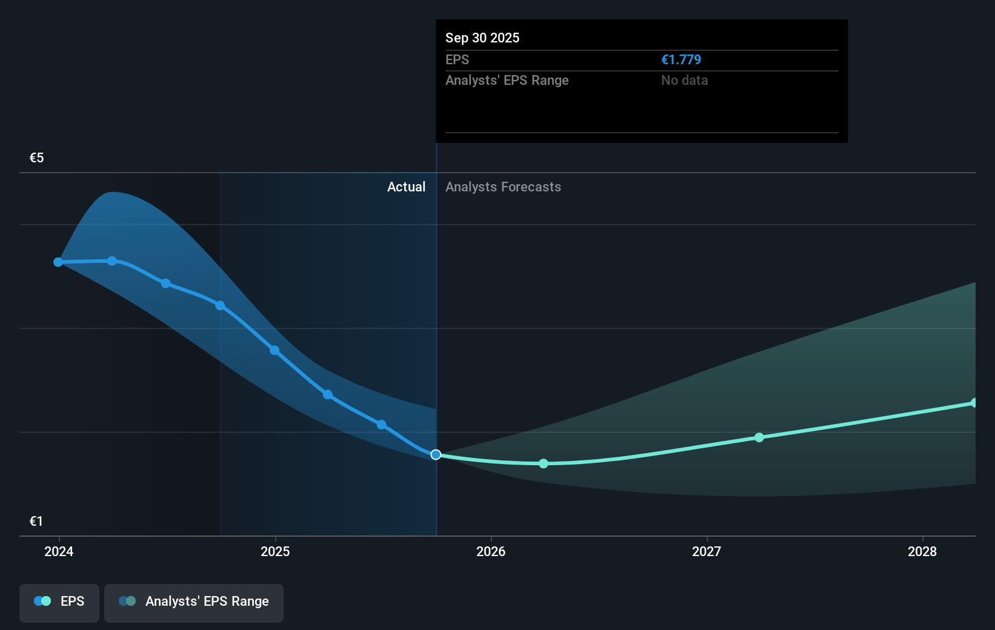995x630 pixels.
Task: Click the peak EPS data point near early 2024
Action: (112, 260)
